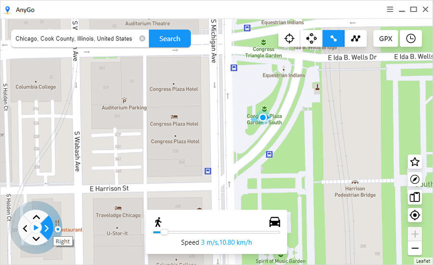The image size is (433, 265).
Task: Open the hamburger menu in title bar
Action: [x=390, y=9]
